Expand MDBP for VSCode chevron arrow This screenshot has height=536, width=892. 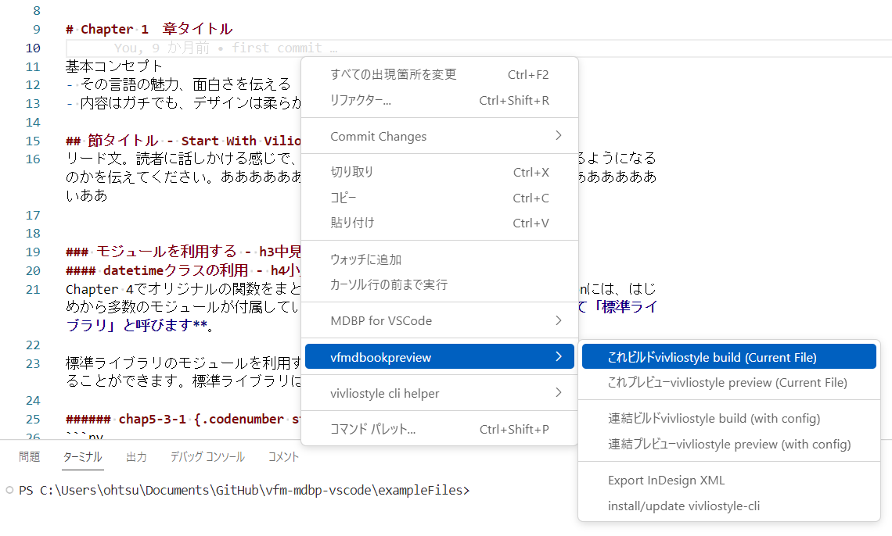[558, 321]
